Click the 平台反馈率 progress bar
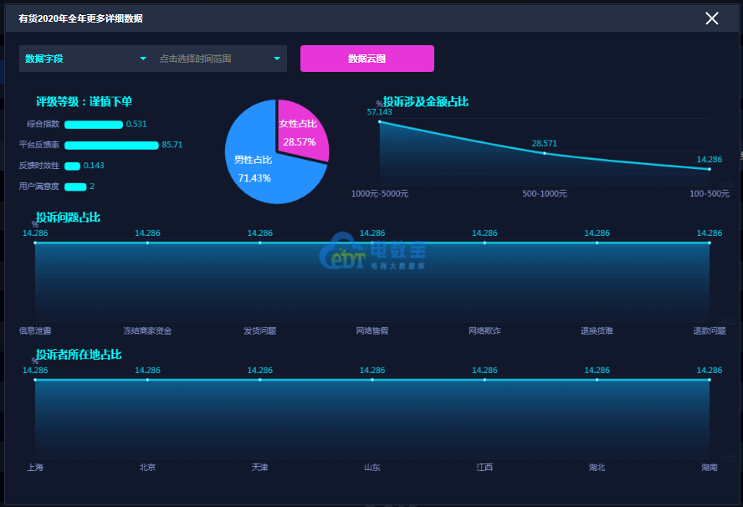743x507 pixels. [x=111, y=145]
